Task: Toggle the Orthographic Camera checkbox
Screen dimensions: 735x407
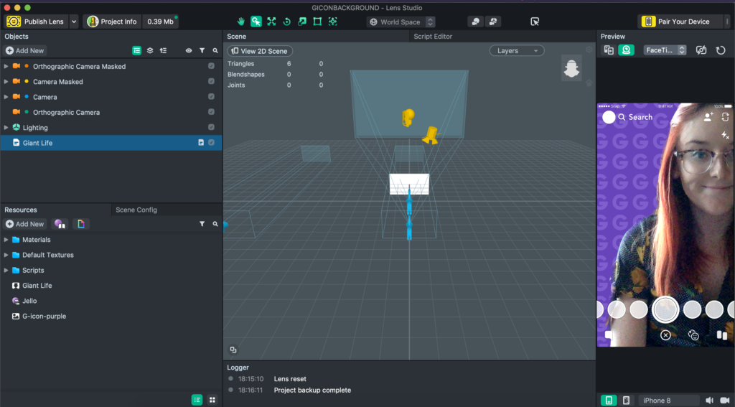Action: pyautogui.click(x=212, y=112)
